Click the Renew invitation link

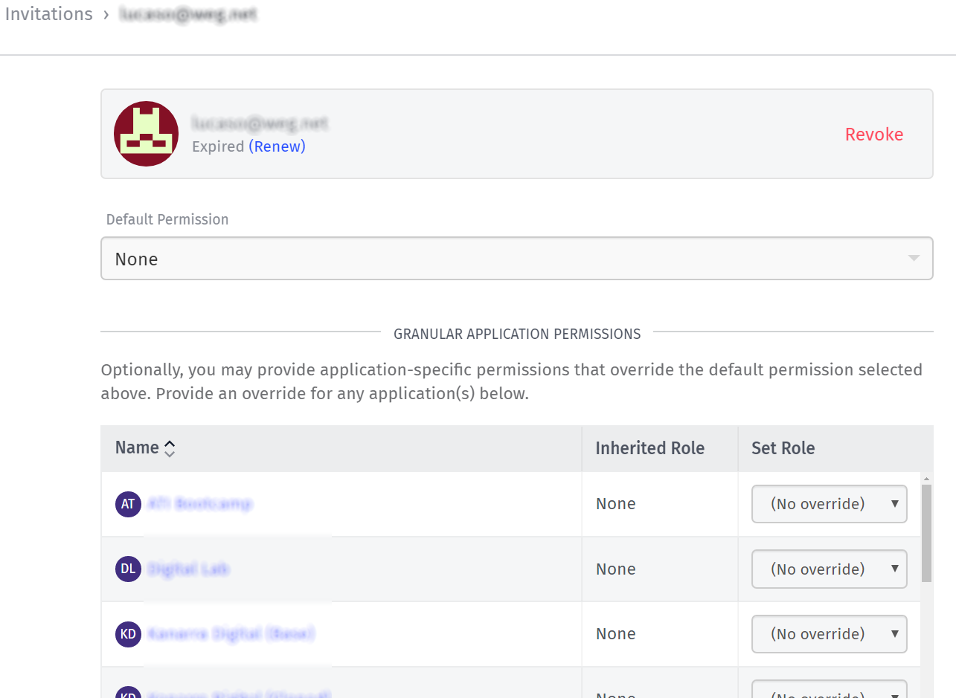click(x=277, y=146)
